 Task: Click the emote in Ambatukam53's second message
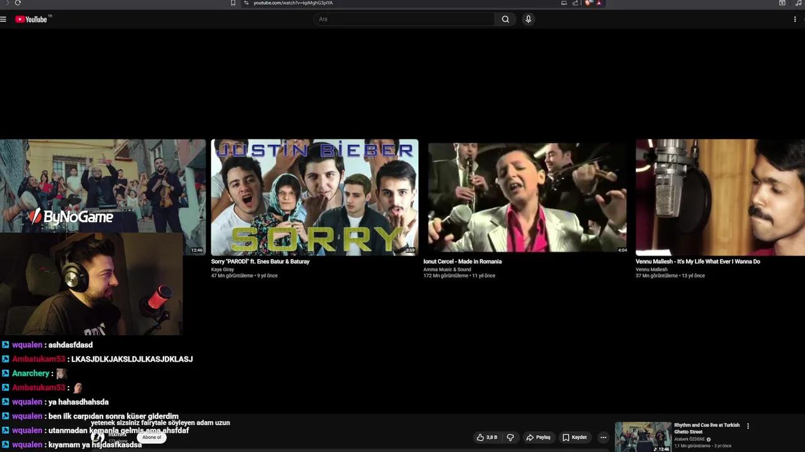pos(77,388)
